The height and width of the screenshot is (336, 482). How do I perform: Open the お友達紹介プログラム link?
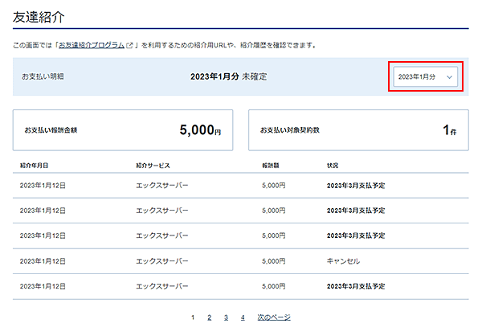click(92, 45)
